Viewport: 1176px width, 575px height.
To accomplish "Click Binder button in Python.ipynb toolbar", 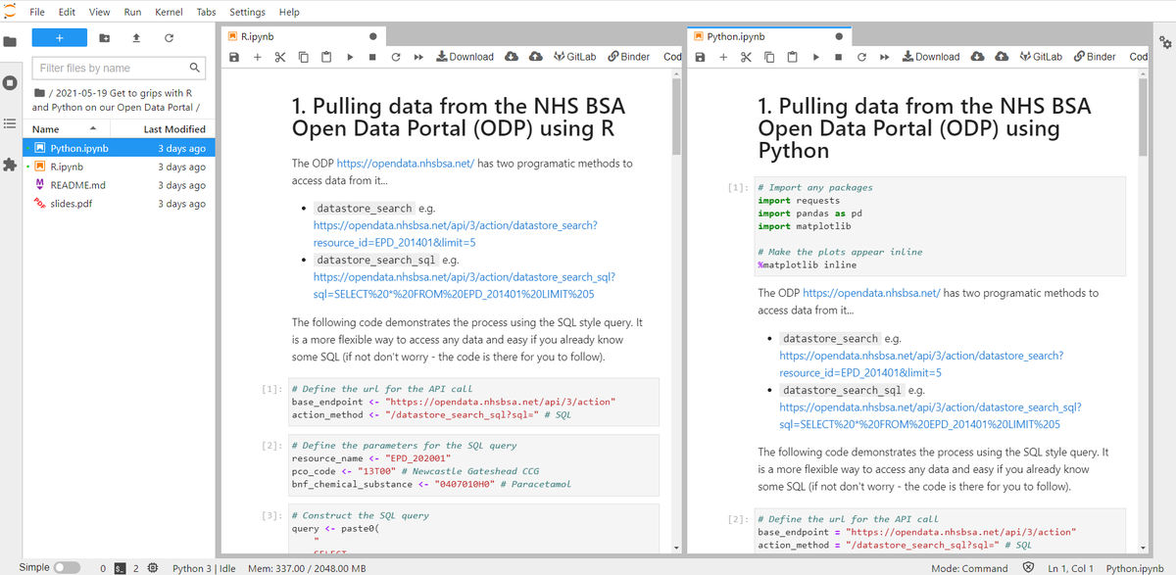I will pyautogui.click(x=1095, y=57).
